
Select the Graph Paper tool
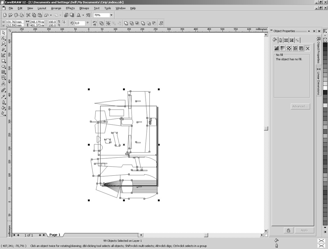pos(3,72)
